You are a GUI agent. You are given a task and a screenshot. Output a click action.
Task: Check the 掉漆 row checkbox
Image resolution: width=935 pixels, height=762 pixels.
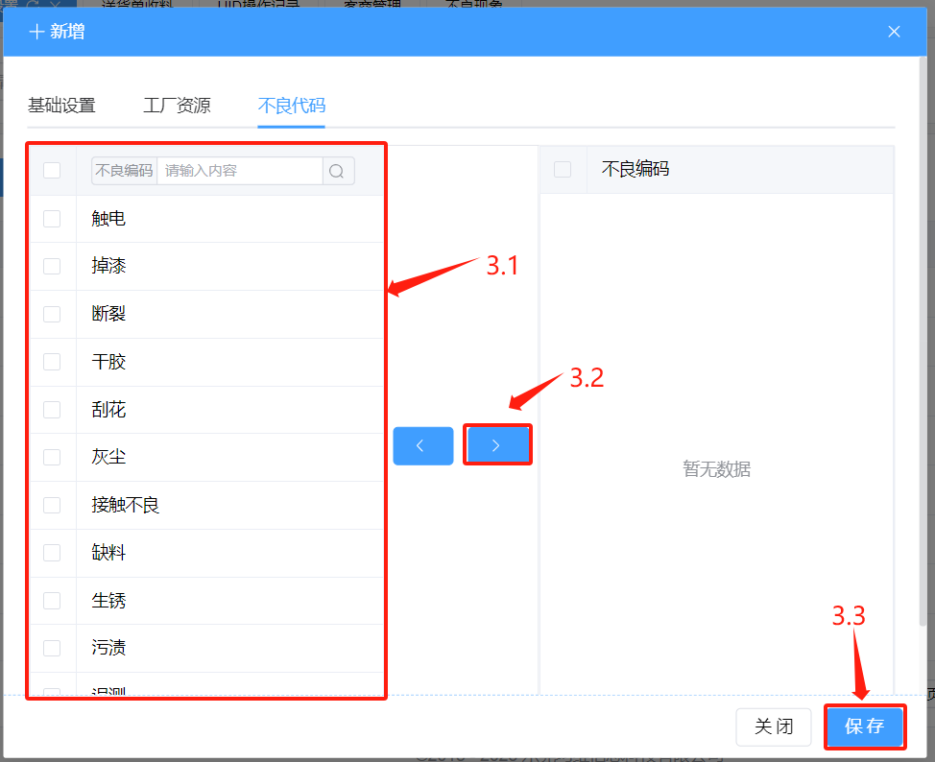point(52,266)
